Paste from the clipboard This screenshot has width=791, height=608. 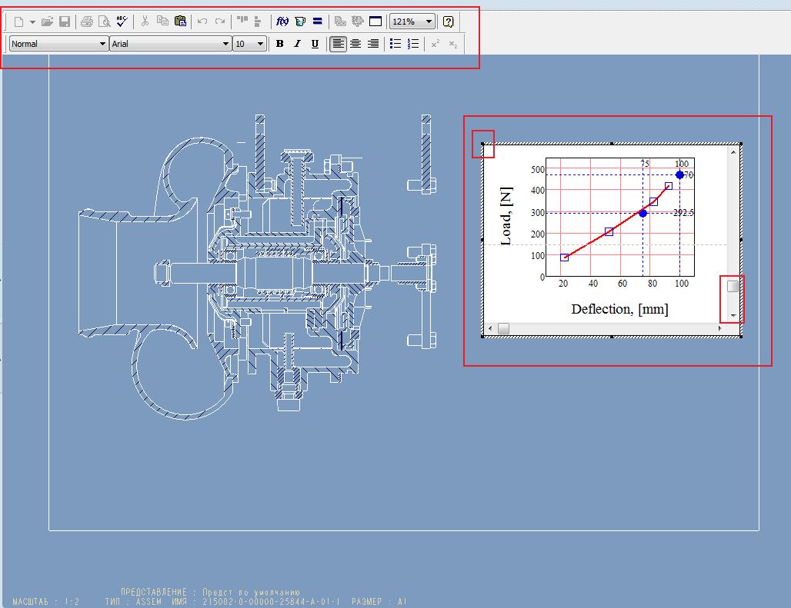click(x=180, y=22)
